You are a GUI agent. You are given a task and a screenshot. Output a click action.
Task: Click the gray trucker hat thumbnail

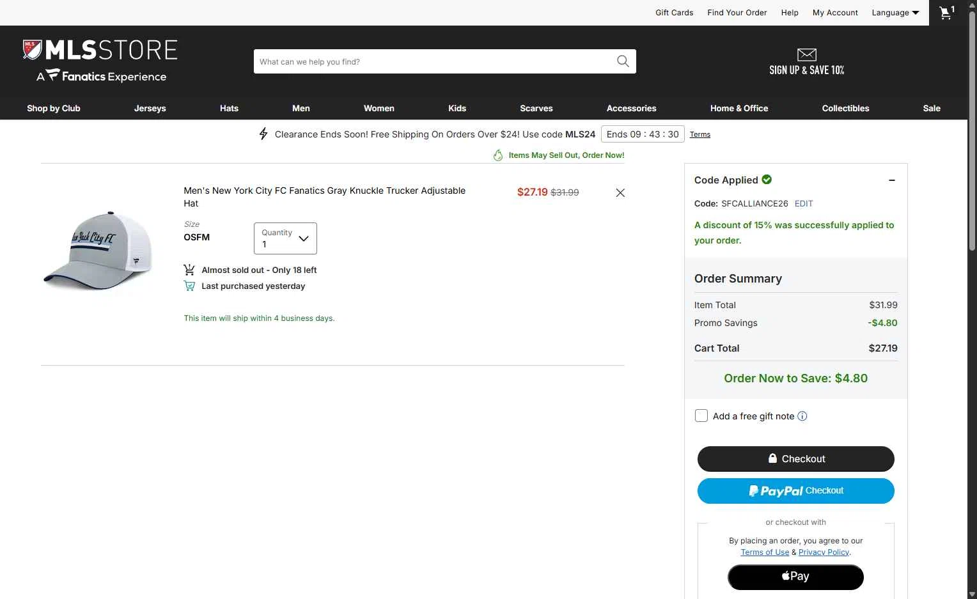(x=98, y=250)
